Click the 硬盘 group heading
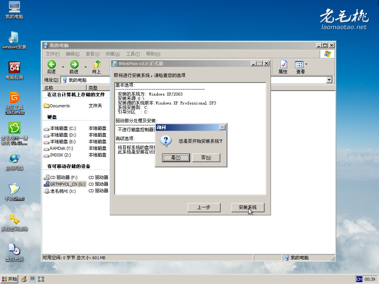 (52, 117)
